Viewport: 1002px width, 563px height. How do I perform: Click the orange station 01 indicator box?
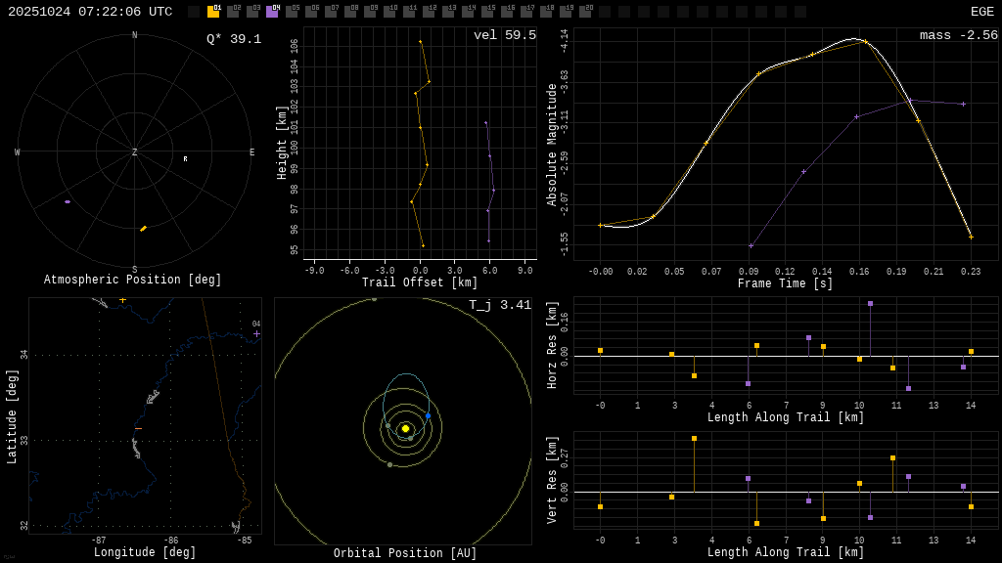213,12
